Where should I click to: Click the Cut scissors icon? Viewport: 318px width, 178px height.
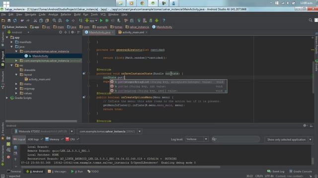35,20
